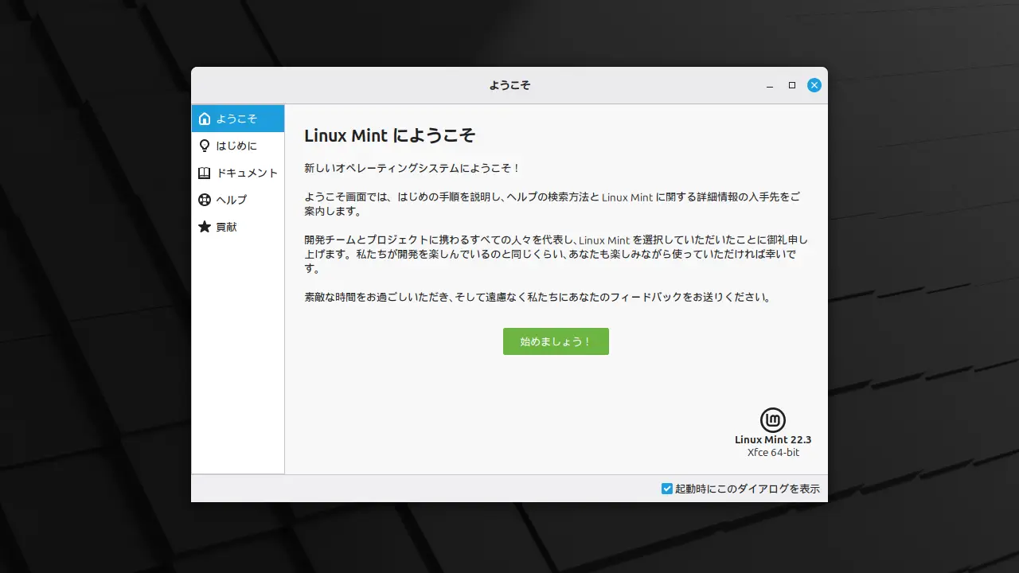Click the lifebuoy icon beside ヘルプ
Image resolution: width=1019 pixels, height=573 pixels.
pyautogui.click(x=205, y=200)
